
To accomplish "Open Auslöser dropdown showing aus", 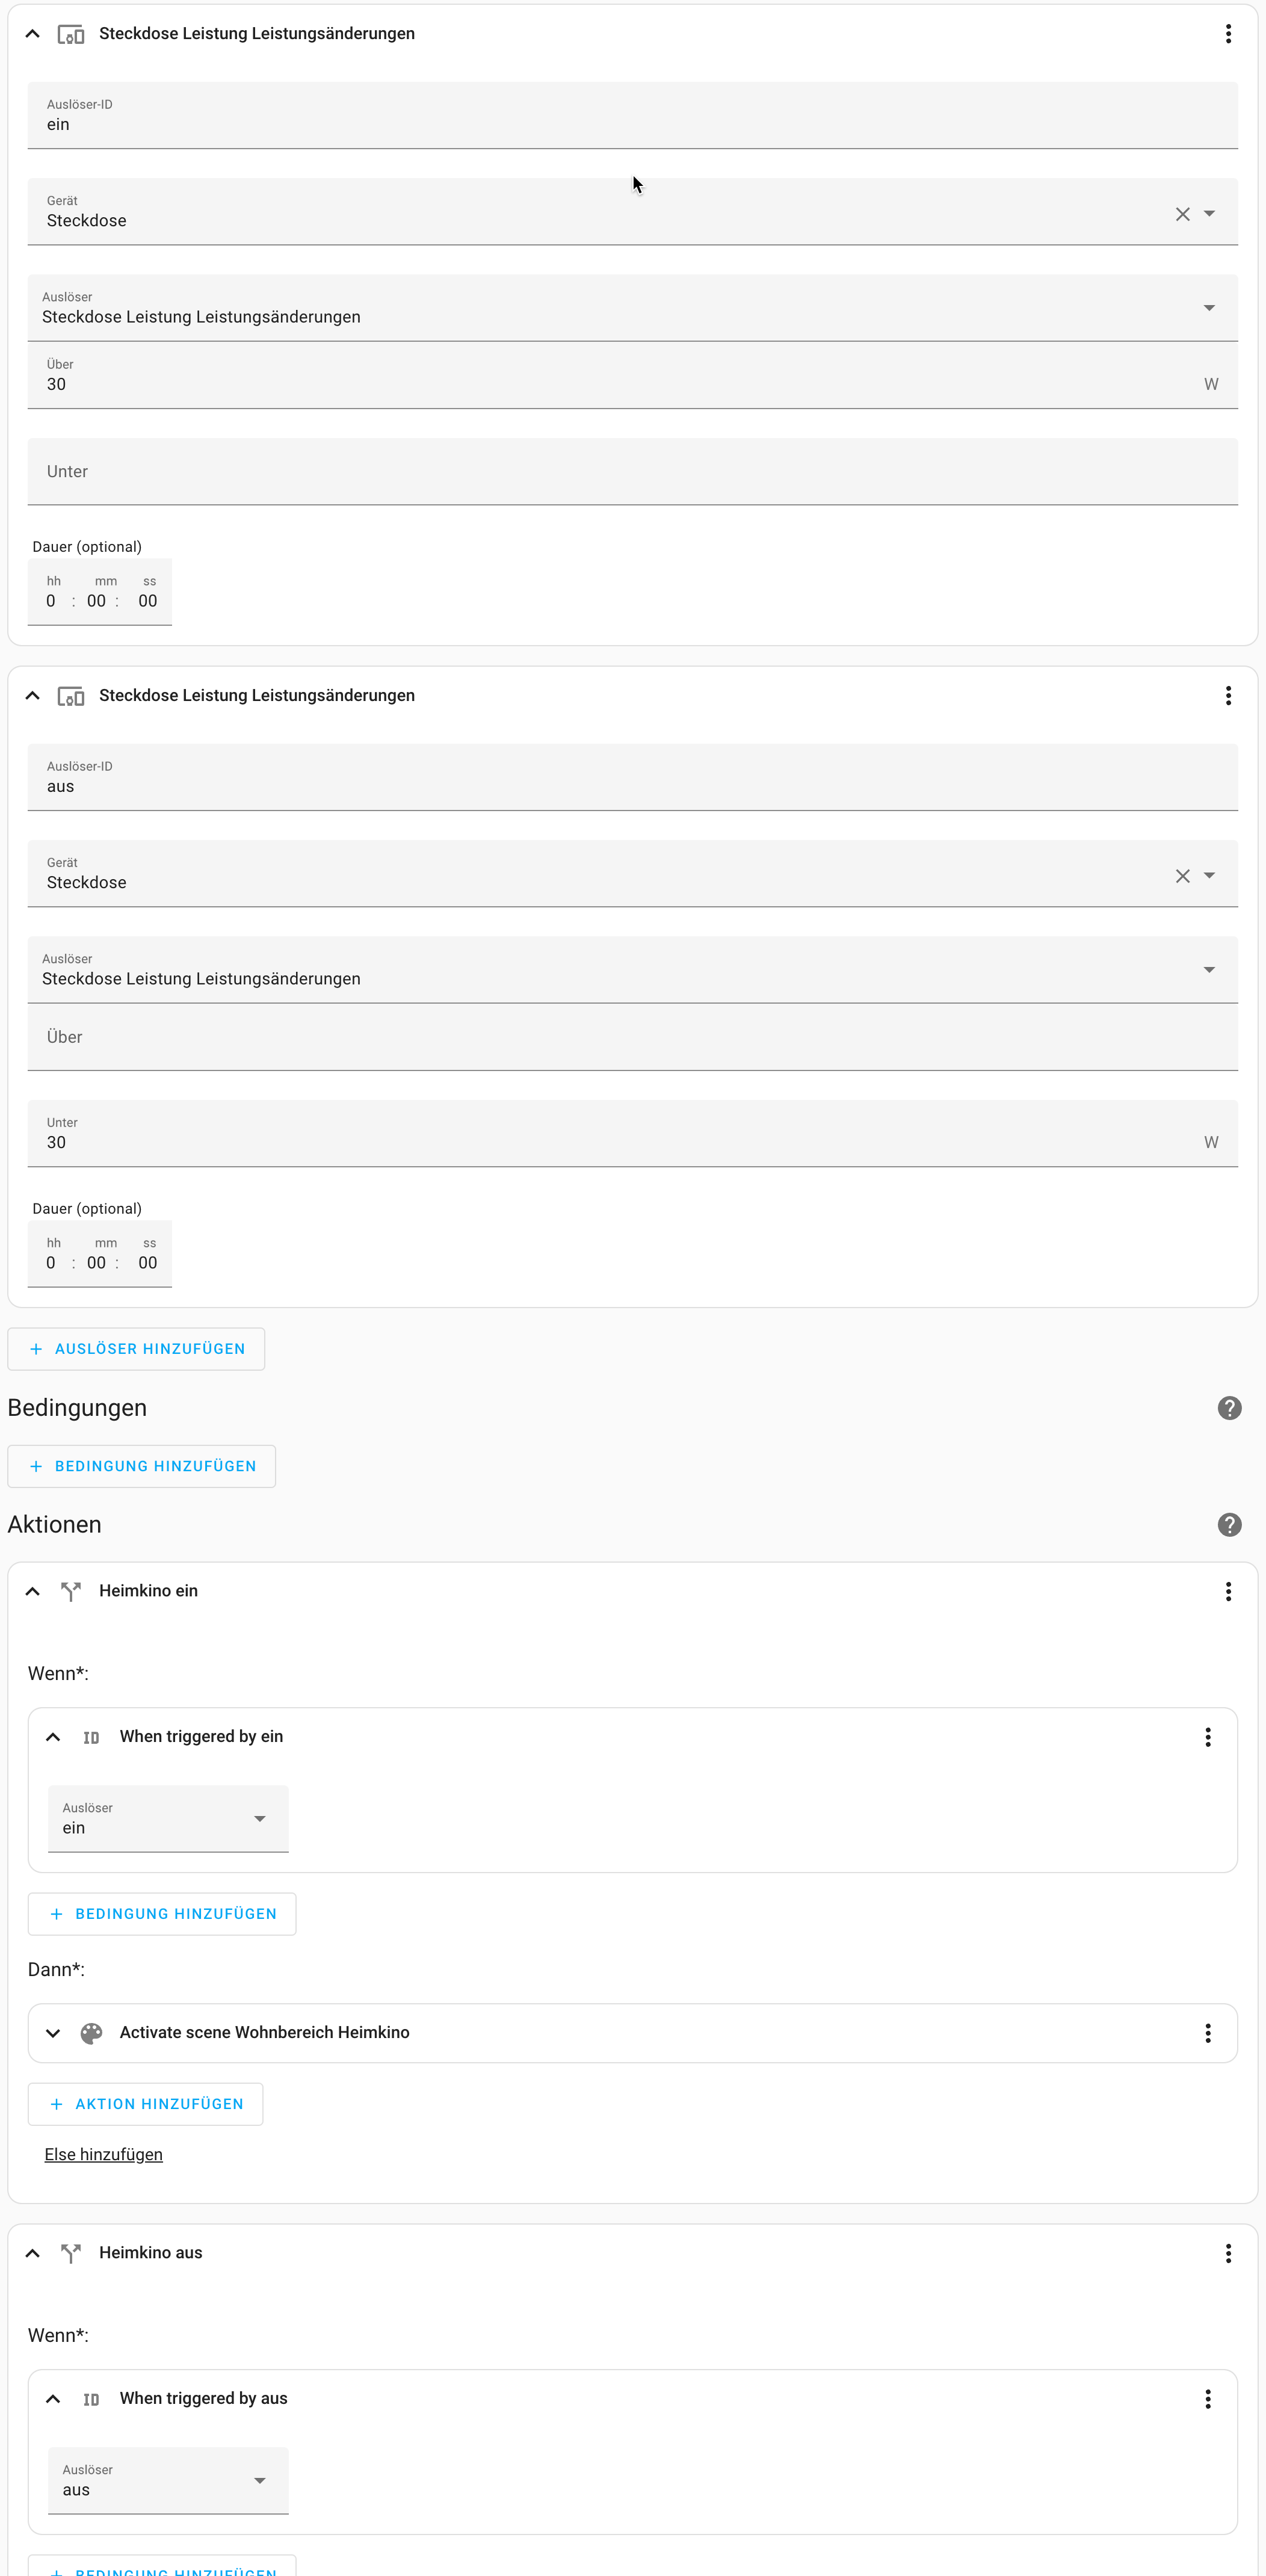I will coord(168,2481).
